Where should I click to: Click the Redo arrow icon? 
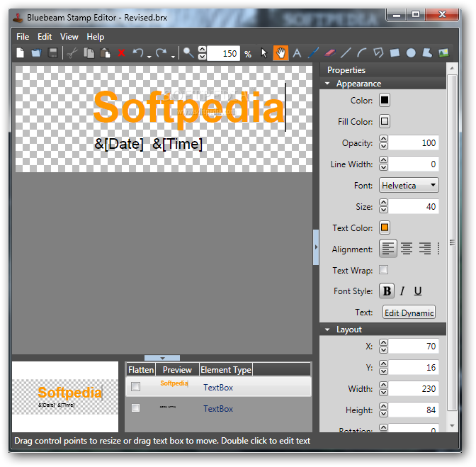coord(161,53)
